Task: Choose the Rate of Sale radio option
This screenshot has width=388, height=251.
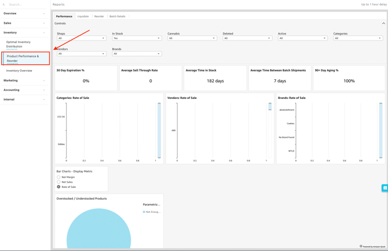Action: (58, 187)
